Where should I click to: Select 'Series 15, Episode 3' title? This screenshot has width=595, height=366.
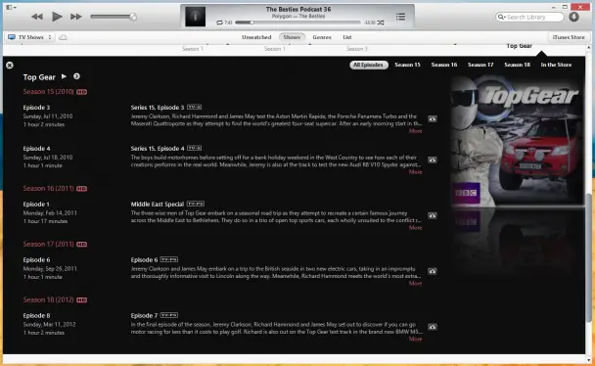(x=158, y=108)
